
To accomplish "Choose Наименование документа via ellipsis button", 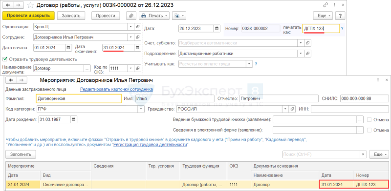I will coord(87,68).
